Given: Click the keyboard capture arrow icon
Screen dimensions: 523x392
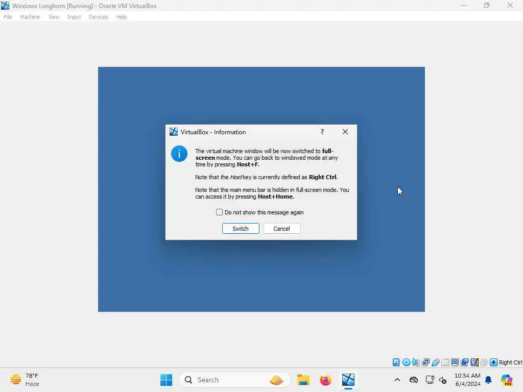Looking at the screenshot, I should click(x=494, y=362).
